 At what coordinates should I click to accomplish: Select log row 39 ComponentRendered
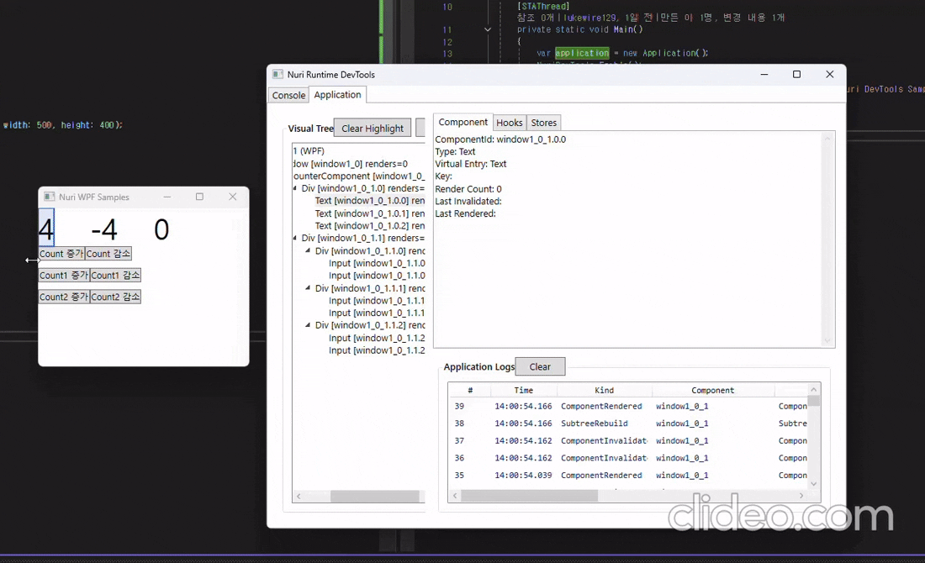click(x=628, y=406)
